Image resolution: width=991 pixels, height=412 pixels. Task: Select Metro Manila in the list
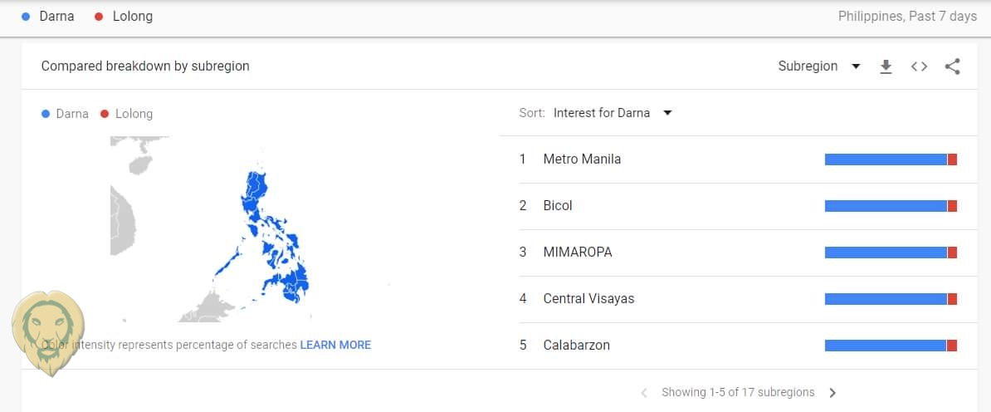582,159
